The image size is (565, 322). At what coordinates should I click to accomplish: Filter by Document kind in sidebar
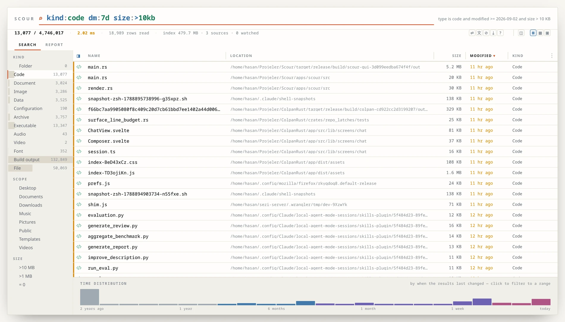[40, 83]
